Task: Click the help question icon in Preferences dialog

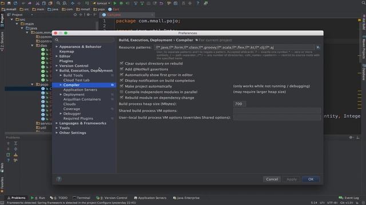Action: point(59,179)
